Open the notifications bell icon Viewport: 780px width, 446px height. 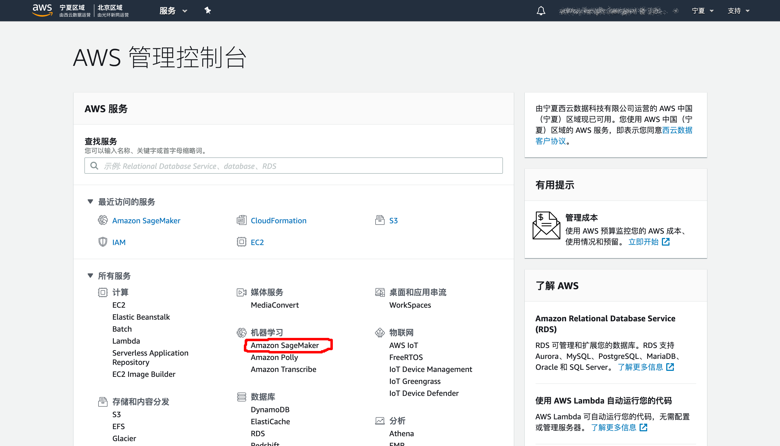coord(541,11)
